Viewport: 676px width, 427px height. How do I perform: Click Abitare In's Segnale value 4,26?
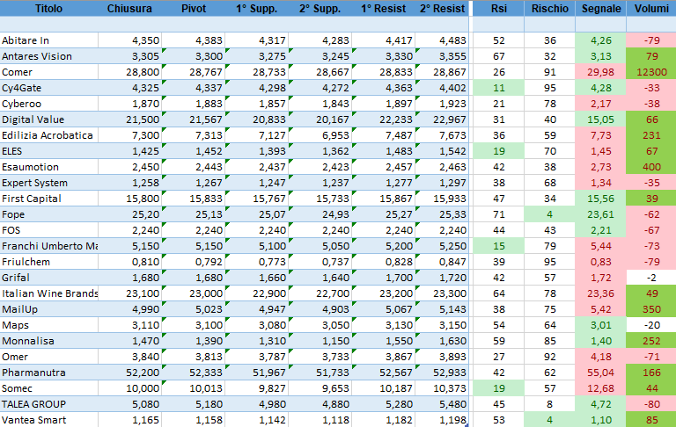[x=601, y=40]
